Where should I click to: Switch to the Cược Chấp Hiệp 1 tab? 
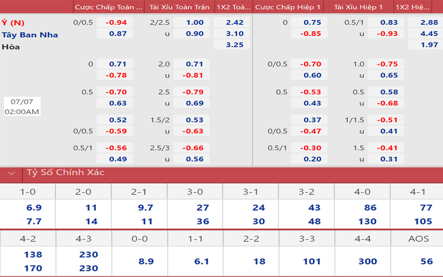[x=287, y=7]
